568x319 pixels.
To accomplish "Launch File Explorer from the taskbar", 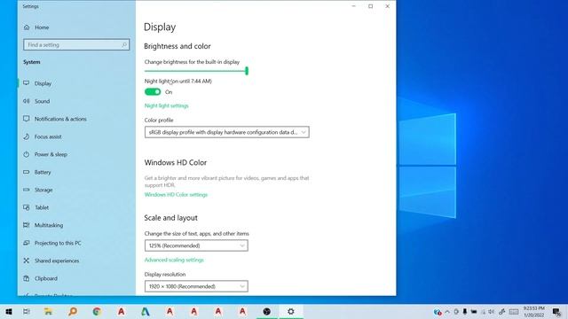I will [x=48, y=311].
